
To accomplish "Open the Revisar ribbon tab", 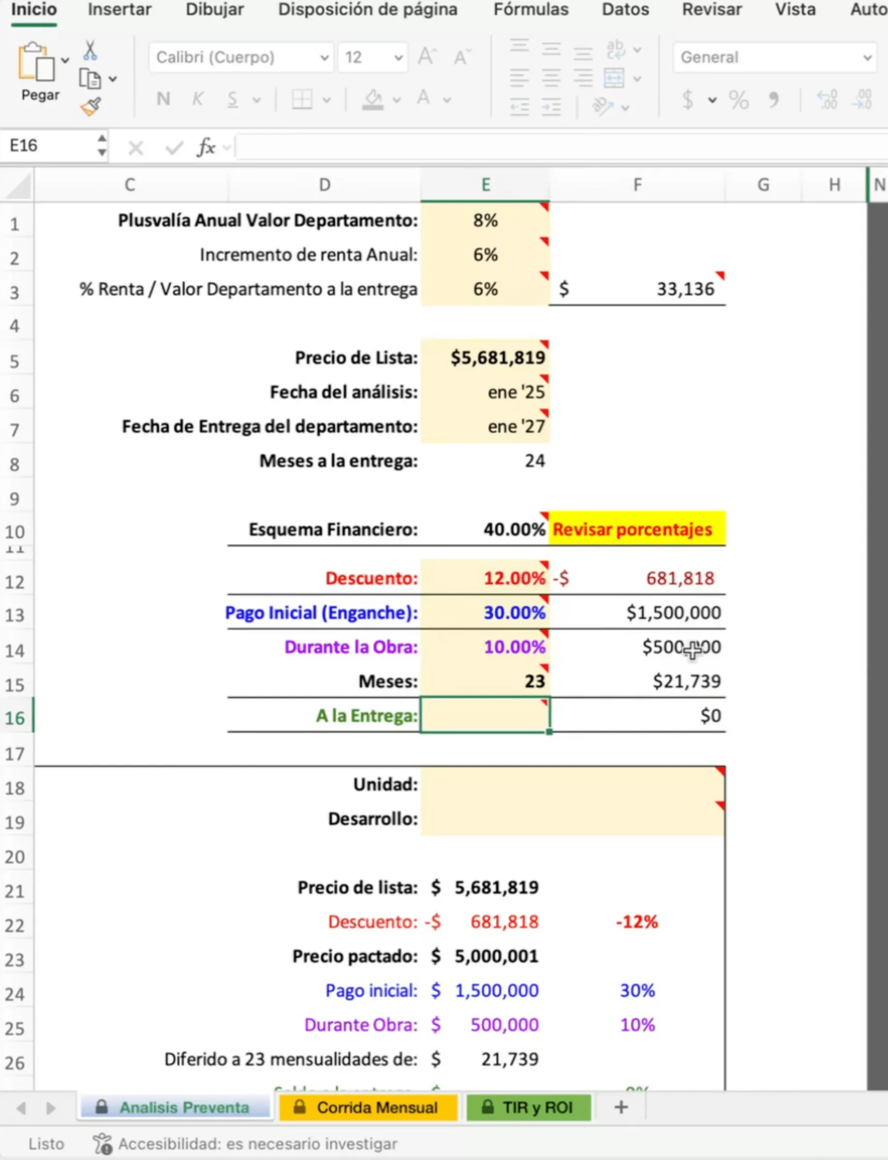I will (x=712, y=9).
